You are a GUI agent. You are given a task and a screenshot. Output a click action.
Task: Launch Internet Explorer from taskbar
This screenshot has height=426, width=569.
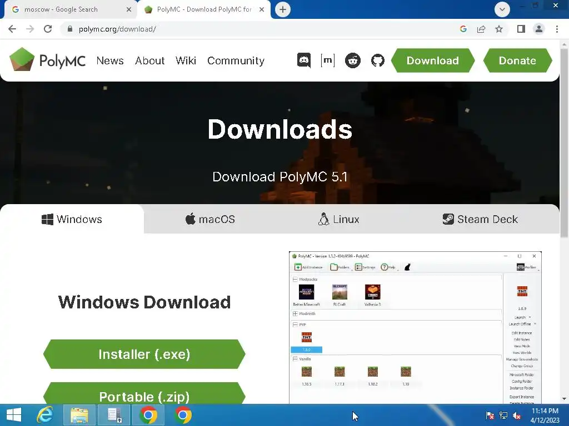point(45,415)
